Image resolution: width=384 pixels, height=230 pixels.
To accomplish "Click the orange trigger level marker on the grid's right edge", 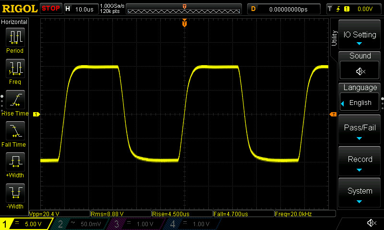I will coord(333,115).
